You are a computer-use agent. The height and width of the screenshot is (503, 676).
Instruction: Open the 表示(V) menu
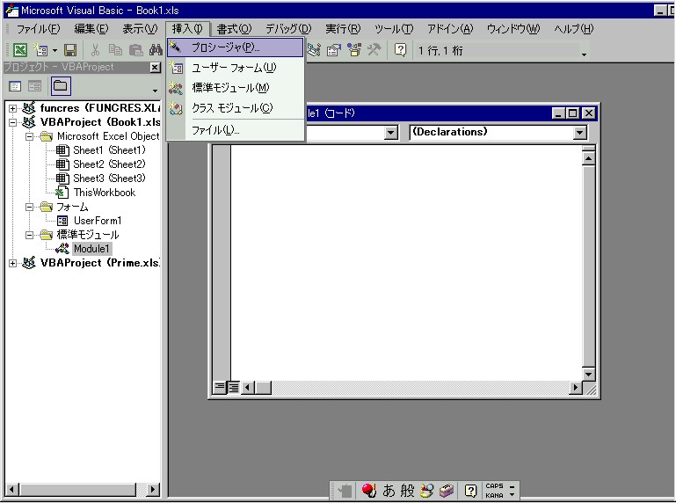click(140, 29)
